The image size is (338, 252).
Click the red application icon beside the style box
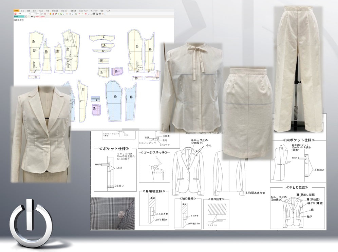(16, 14)
